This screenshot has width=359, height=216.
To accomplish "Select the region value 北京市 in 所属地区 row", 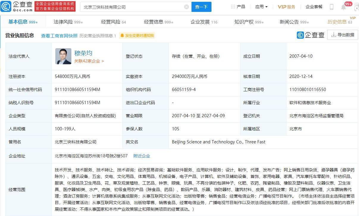I will click(296, 129).
